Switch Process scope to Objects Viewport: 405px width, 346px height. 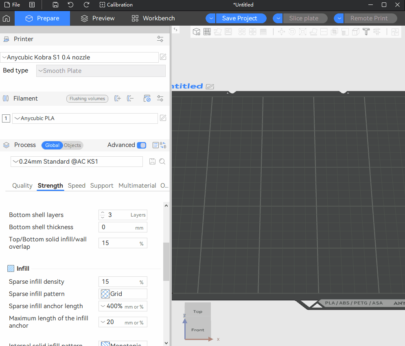click(x=72, y=145)
